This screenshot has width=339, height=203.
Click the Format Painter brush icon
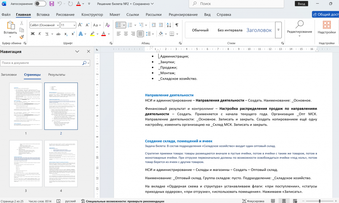click(x=22, y=37)
